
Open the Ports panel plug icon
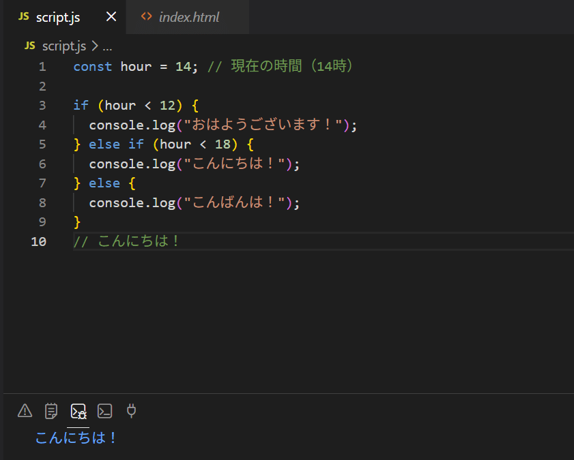click(131, 411)
